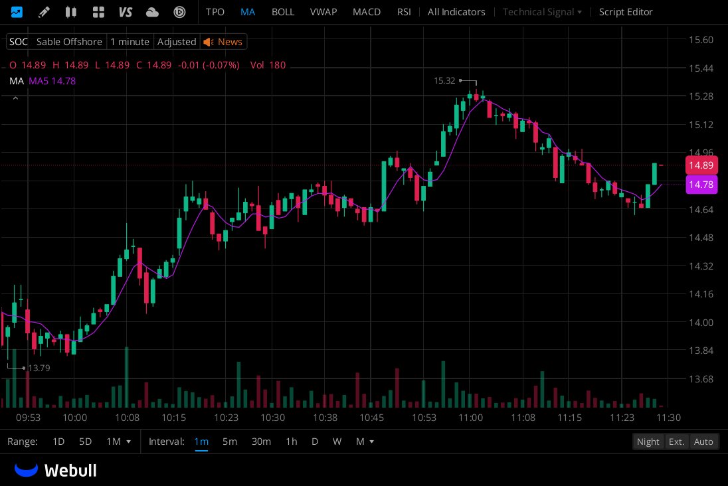Screen dimensions: 728x486
Task: Expand the Technical Signal dropdown
Action: [542, 12]
